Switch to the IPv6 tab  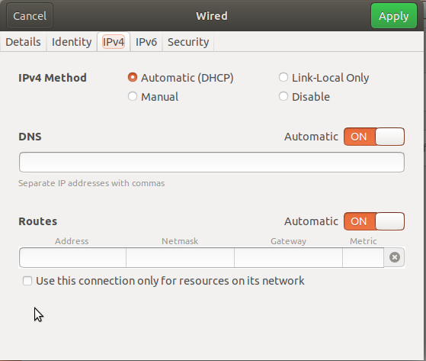coord(146,42)
